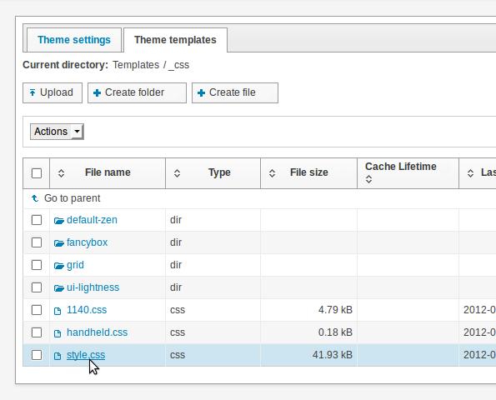The height and width of the screenshot is (400, 496).
Task: Click the plus icon in Create file button
Action: click(201, 92)
